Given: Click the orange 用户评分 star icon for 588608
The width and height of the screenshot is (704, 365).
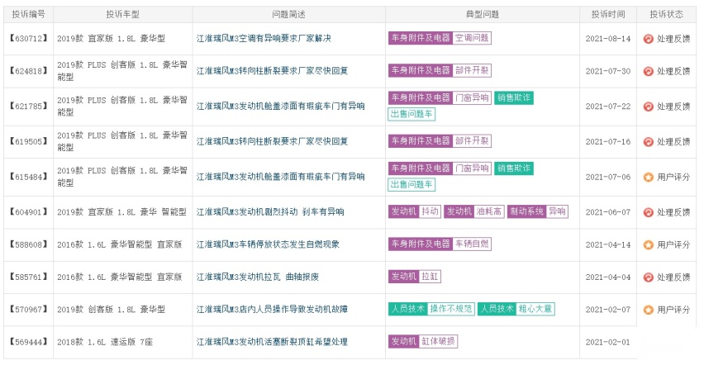Looking at the screenshot, I should [648, 244].
